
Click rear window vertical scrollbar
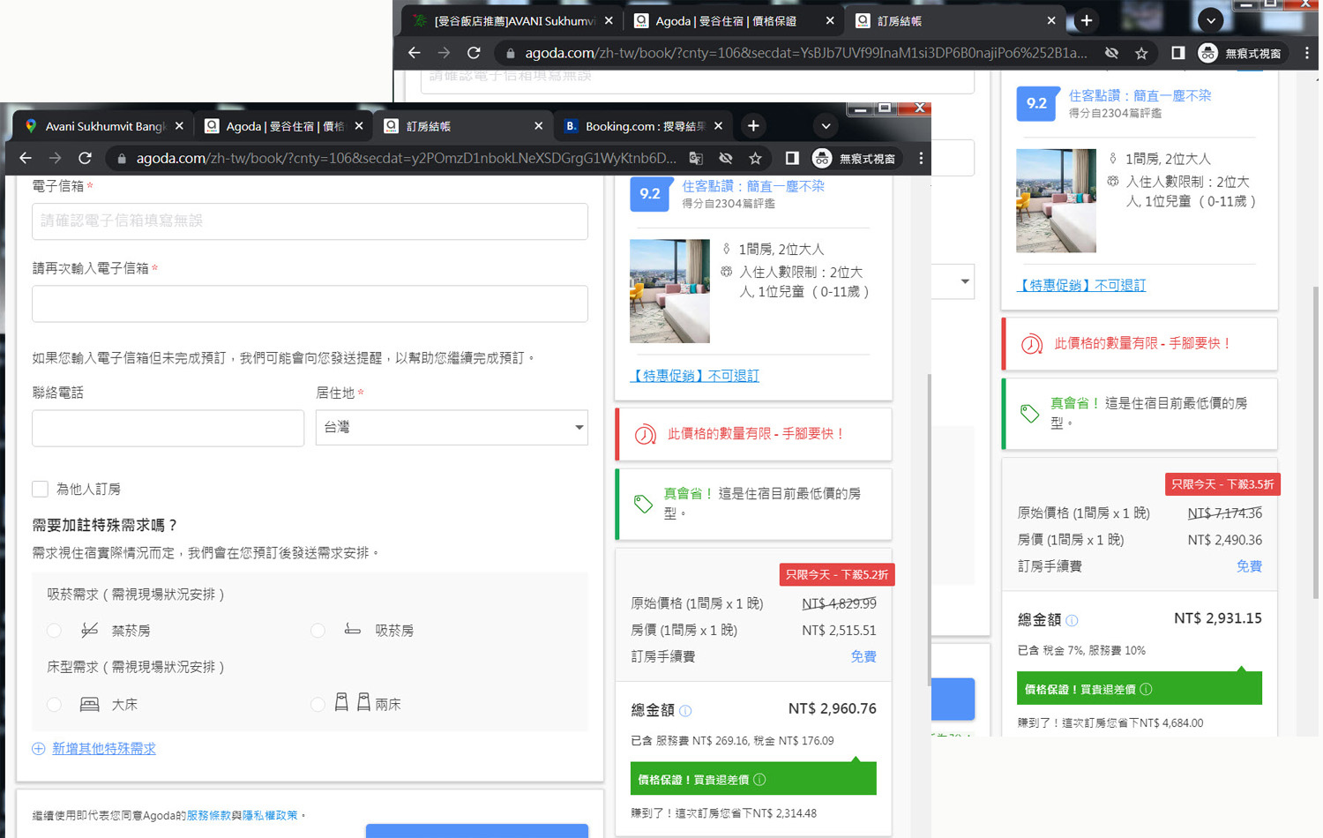1316,441
